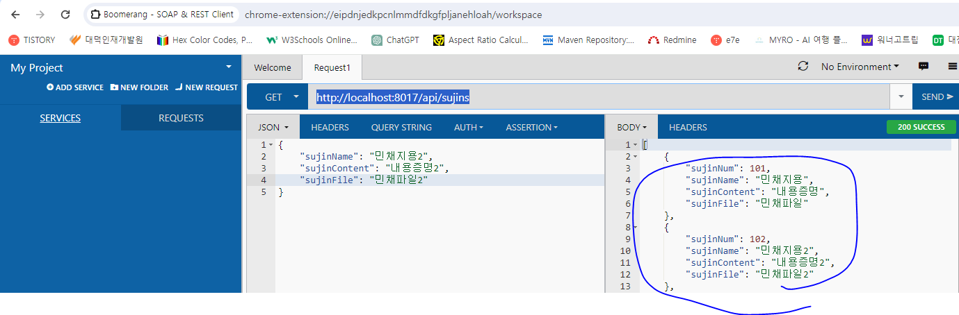Click NEW REQUEST
This screenshot has width=959, height=315.
(x=206, y=87)
